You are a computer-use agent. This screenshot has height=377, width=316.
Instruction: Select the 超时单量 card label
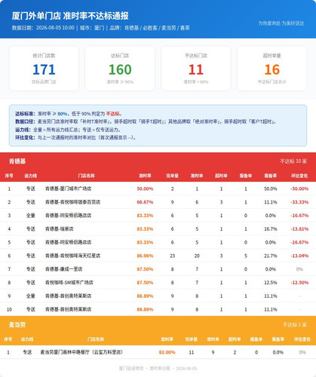(272, 56)
